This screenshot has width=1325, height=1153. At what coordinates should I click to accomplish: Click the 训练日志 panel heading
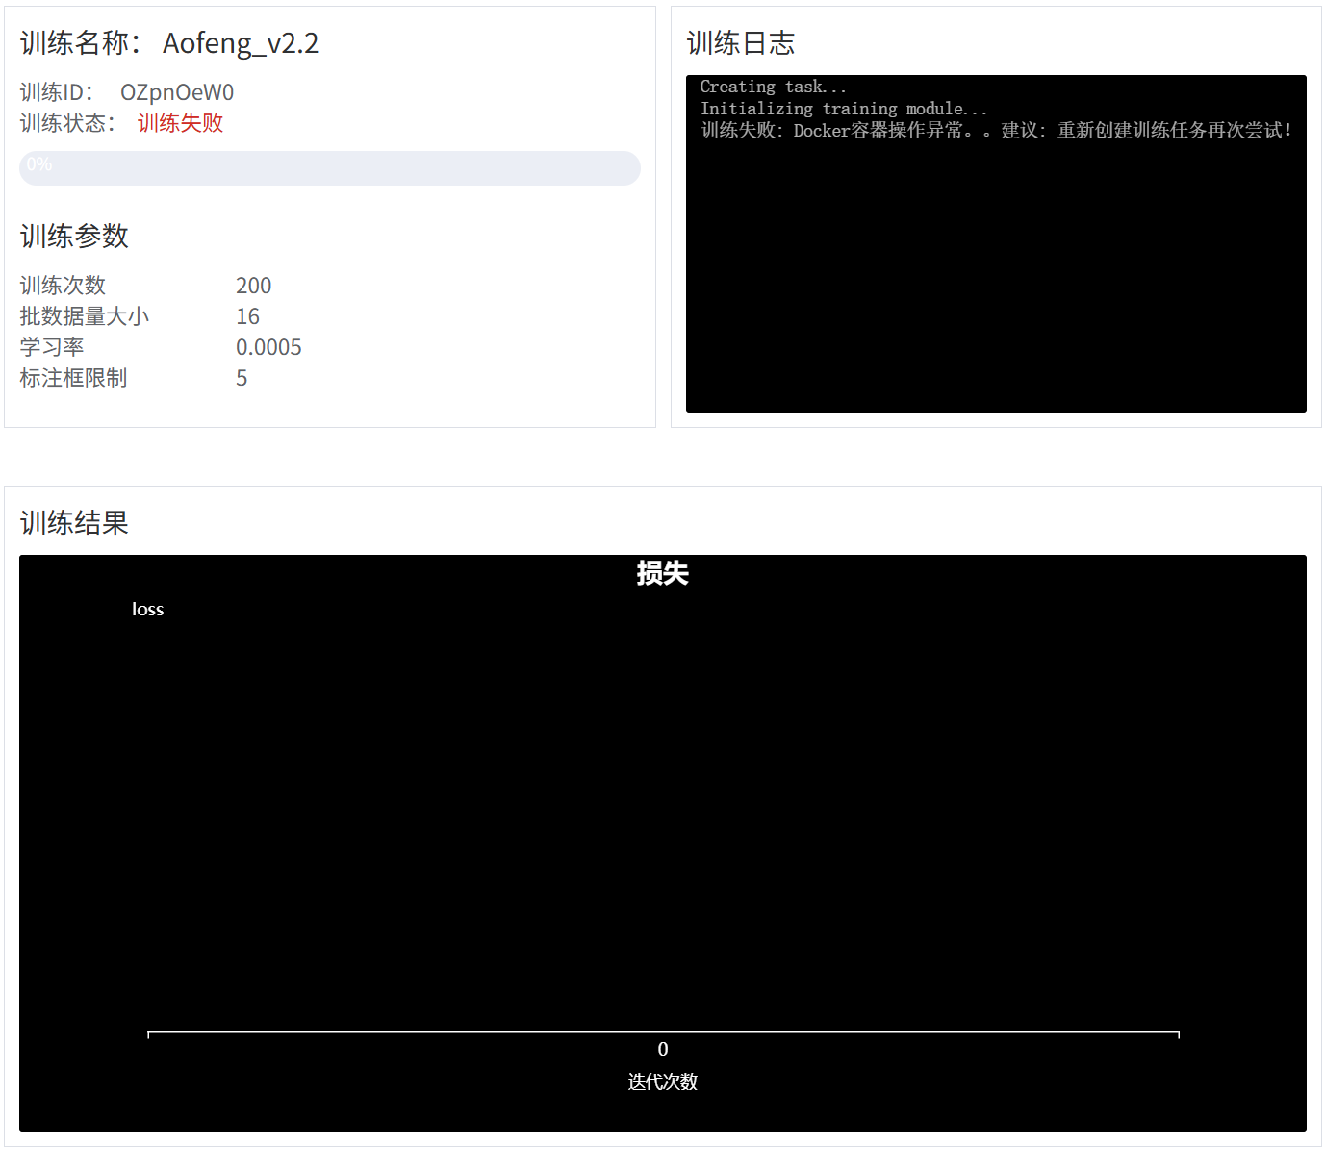tap(741, 43)
